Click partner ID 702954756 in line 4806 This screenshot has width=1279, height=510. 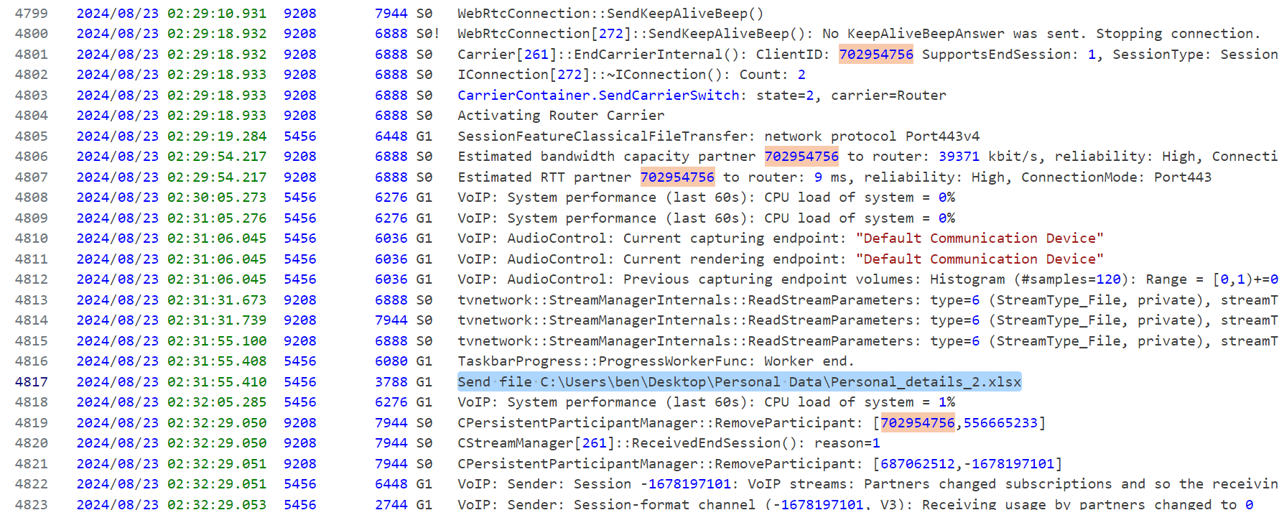point(801,157)
